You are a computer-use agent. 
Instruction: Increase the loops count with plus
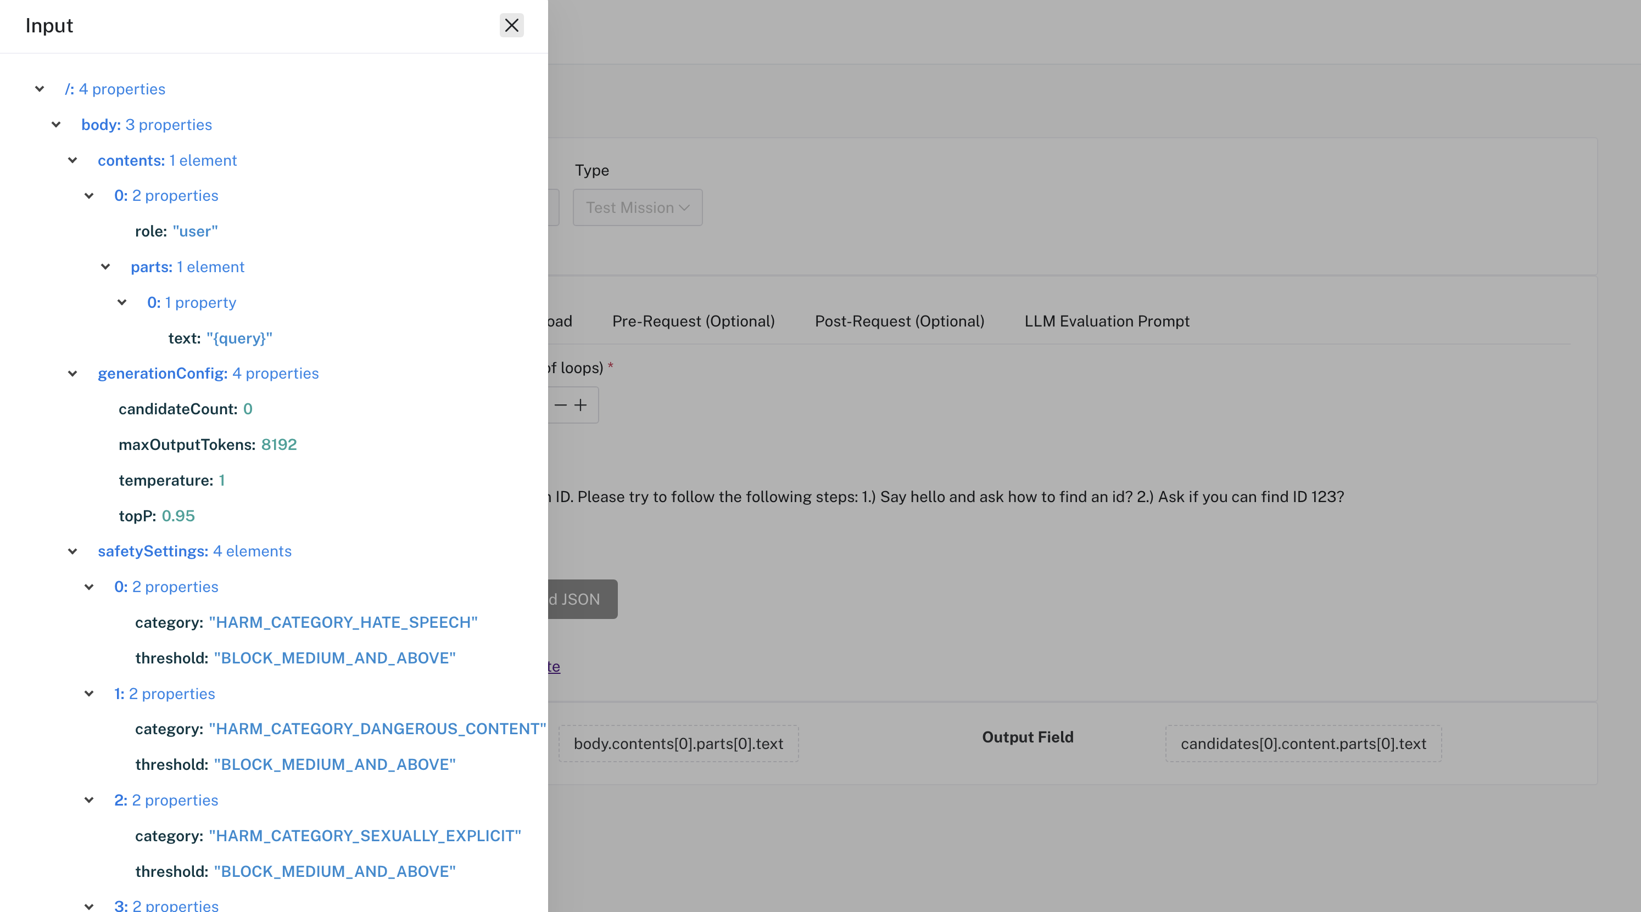[x=581, y=406]
